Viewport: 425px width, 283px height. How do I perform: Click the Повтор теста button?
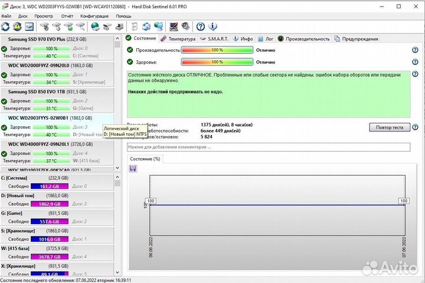pyautogui.click(x=390, y=127)
